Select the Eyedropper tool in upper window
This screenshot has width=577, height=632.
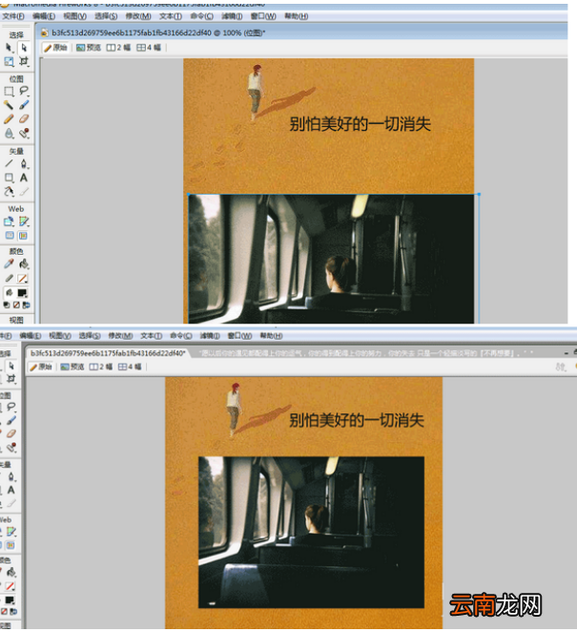click(9, 264)
